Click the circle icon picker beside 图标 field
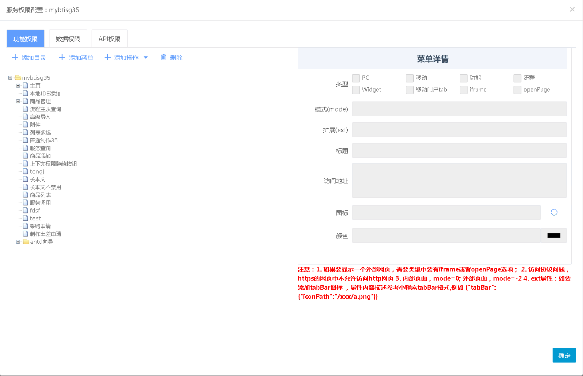Screen dimensions: 583x376 [554, 213]
